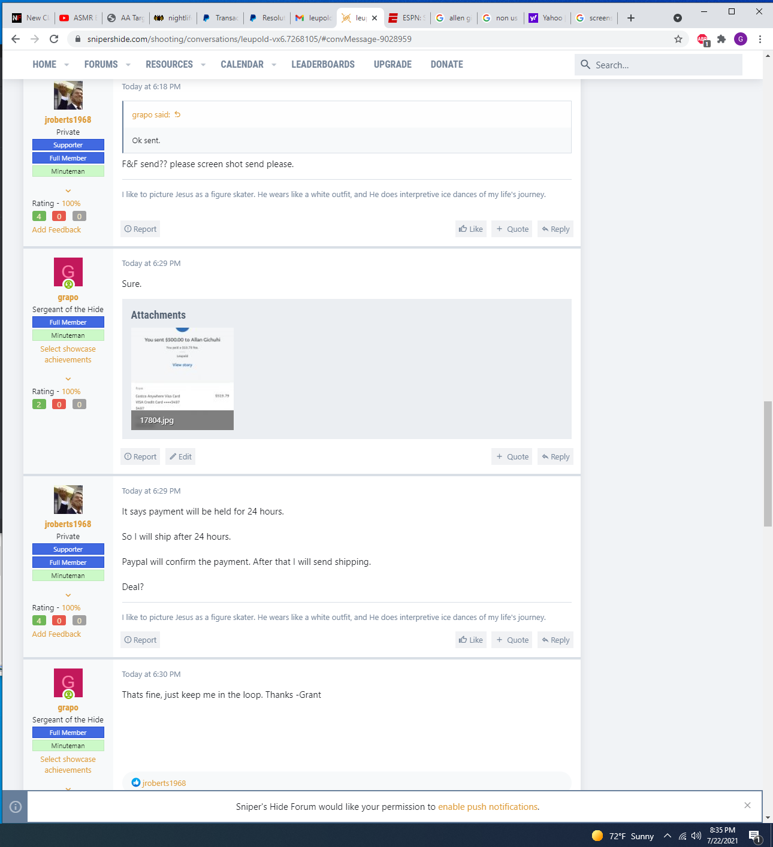Click the browser reload page icon
Screen dimensions: 773x847
tap(54, 39)
